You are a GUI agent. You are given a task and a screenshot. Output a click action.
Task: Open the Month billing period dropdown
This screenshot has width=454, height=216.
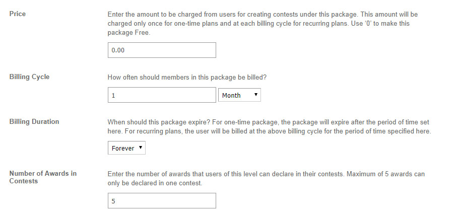[x=239, y=95]
